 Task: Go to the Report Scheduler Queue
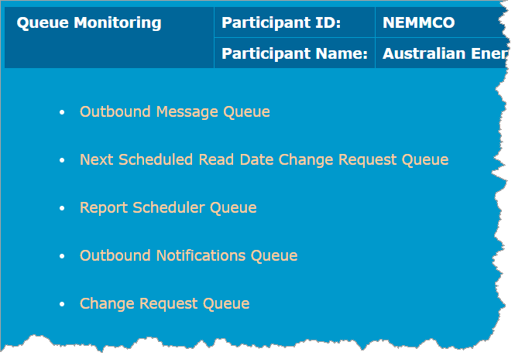(168, 208)
